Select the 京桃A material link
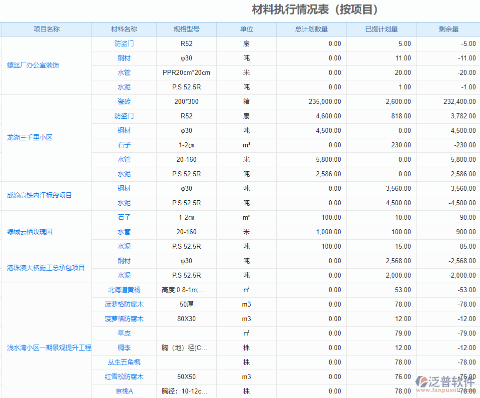The height and width of the screenshot is (398, 480). [123, 391]
